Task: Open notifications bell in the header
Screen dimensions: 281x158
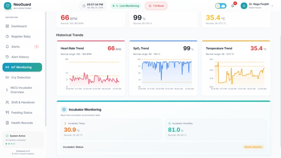Action: pos(233,6)
